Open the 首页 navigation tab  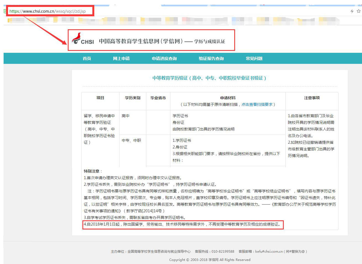pos(87,58)
